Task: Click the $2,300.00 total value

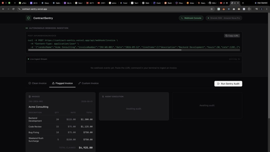Action: (x=87, y=119)
